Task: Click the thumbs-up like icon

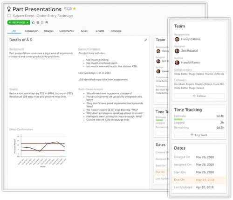Action: tap(33, 22)
